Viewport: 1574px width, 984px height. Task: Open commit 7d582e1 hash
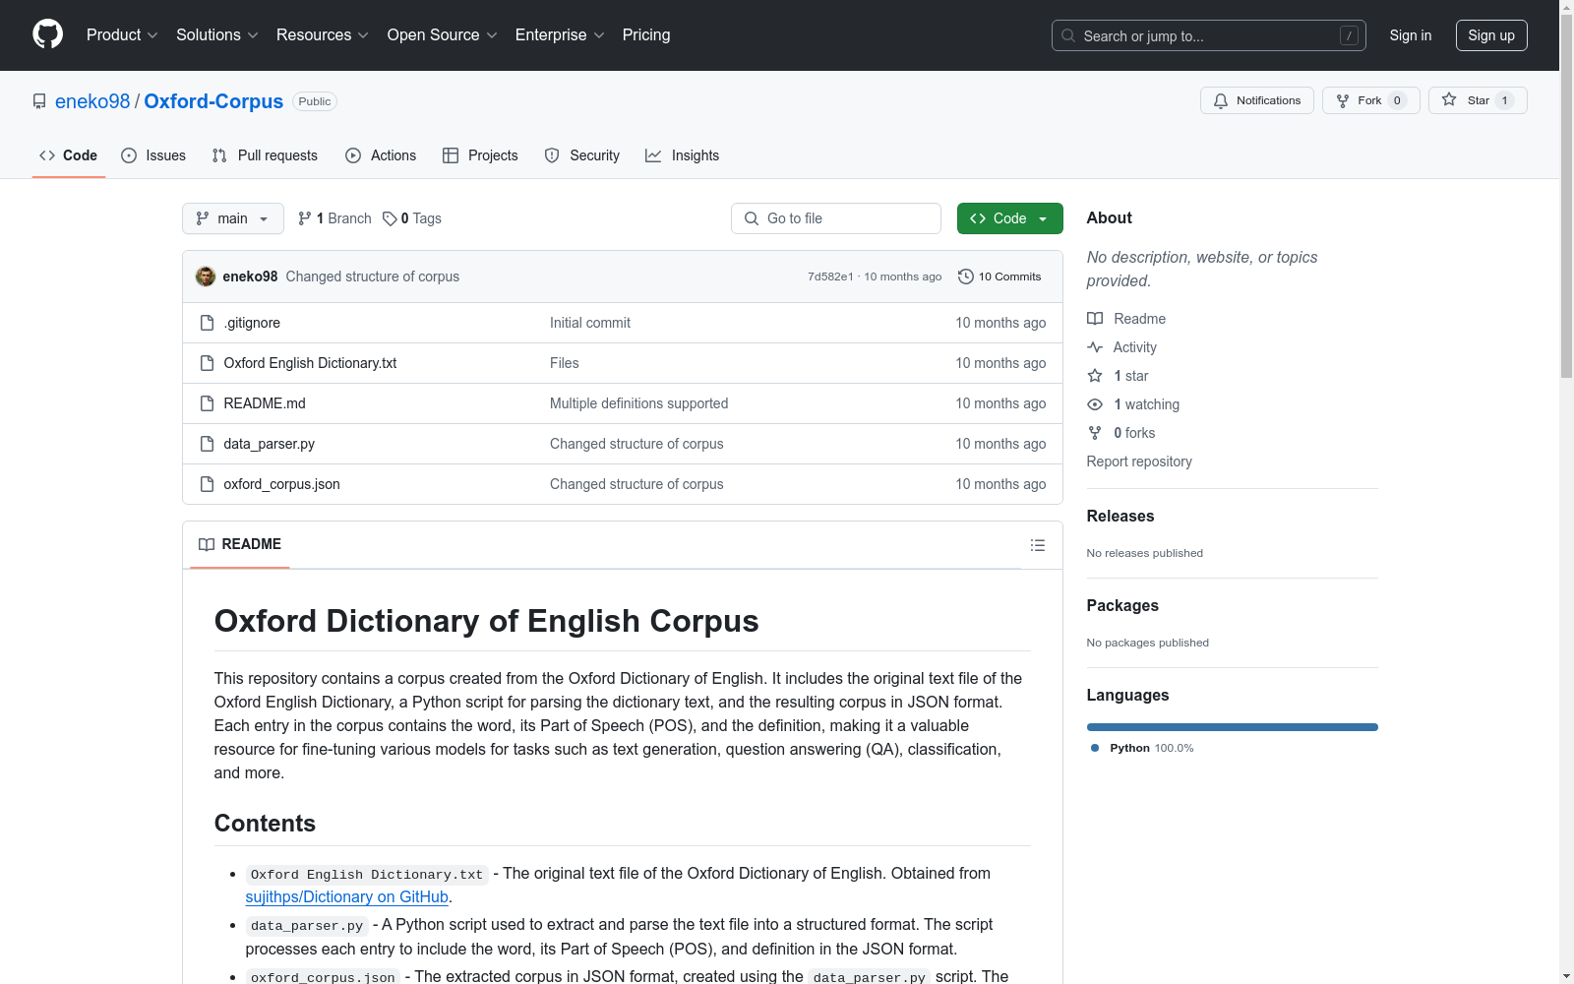(830, 277)
